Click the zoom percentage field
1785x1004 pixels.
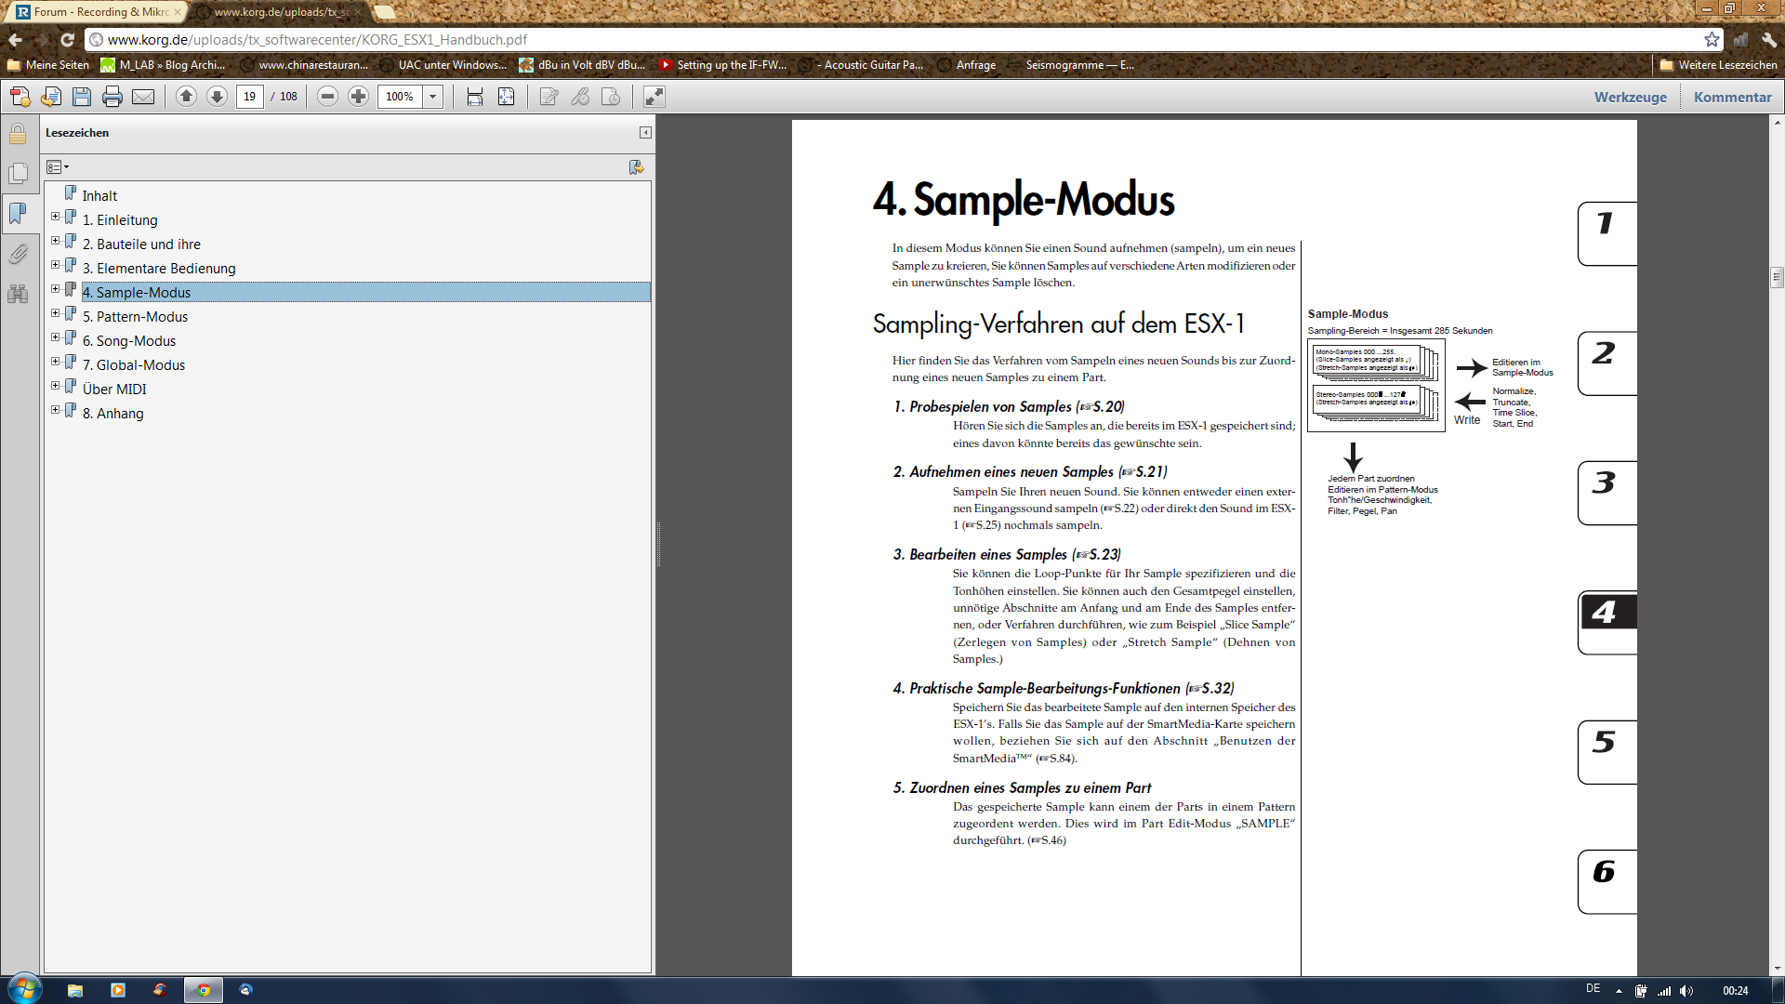click(x=400, y=97)
